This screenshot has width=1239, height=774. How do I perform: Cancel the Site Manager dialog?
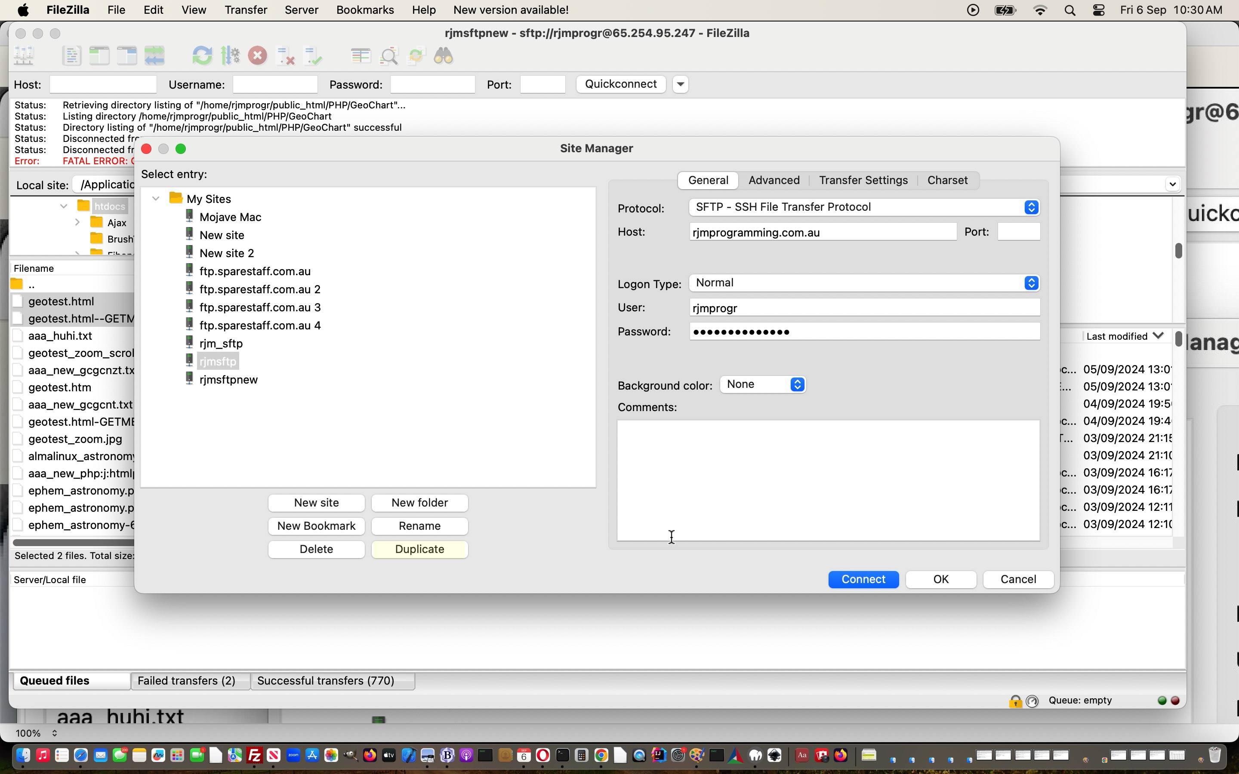pos(1018,580)
